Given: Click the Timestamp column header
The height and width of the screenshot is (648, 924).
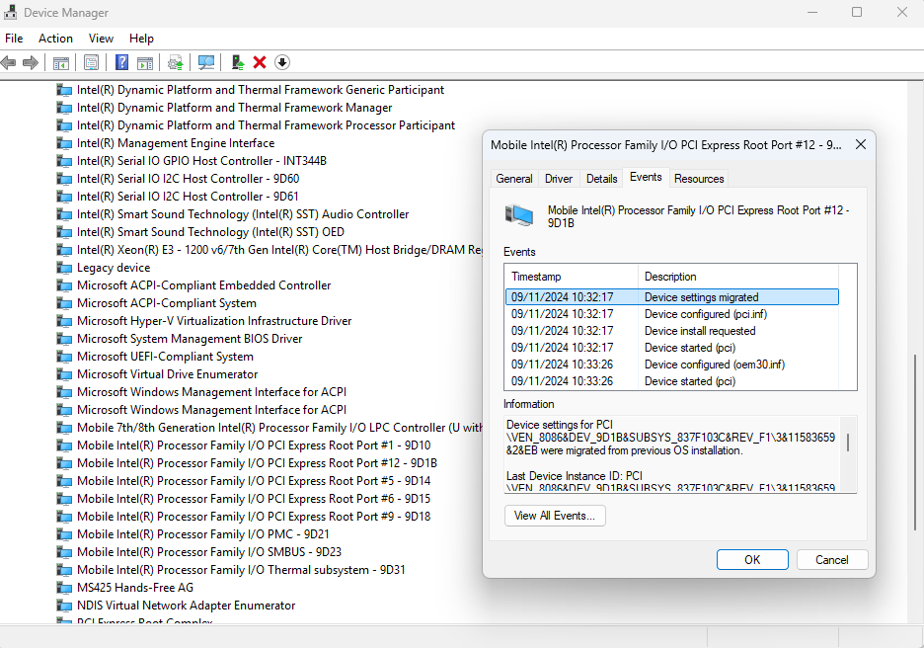Looking at the screenshot, I should pos(571,277).
